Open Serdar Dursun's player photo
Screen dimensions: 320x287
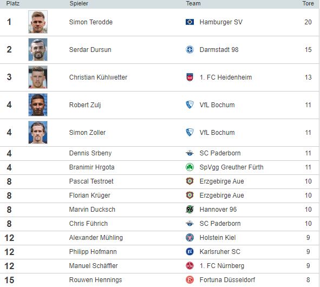pos(38,50)
